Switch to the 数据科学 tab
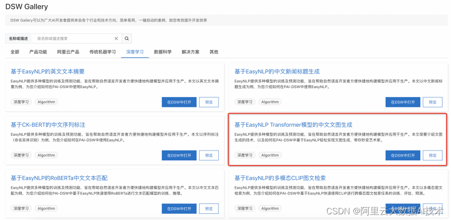The image size is (451, 220). pyautogui.click(x=163, y=52)
